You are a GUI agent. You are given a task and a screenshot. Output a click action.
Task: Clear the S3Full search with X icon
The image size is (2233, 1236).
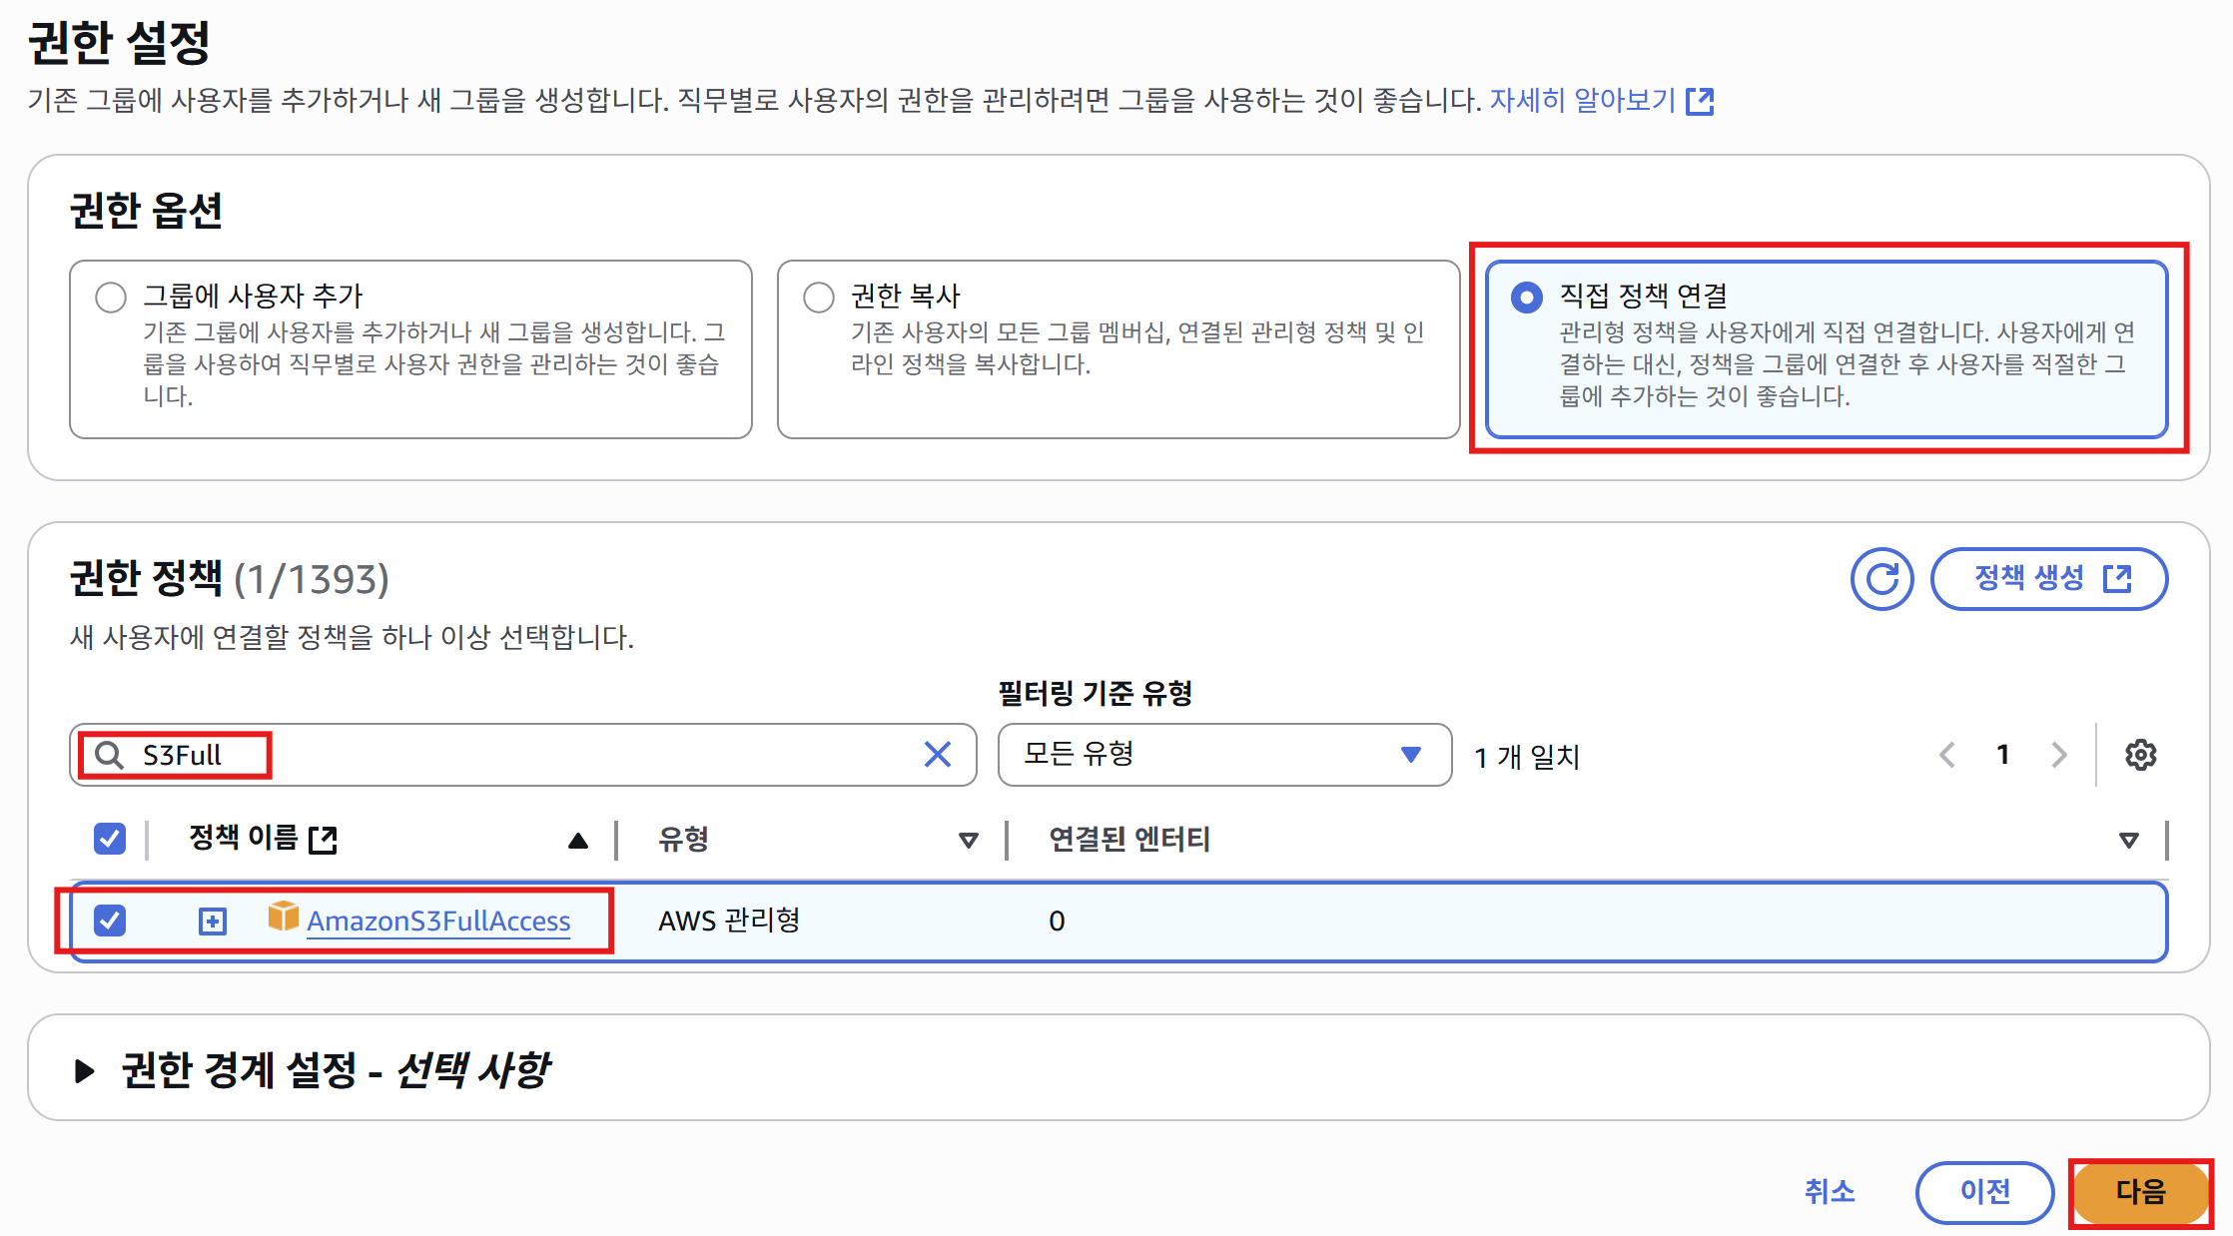937,755
